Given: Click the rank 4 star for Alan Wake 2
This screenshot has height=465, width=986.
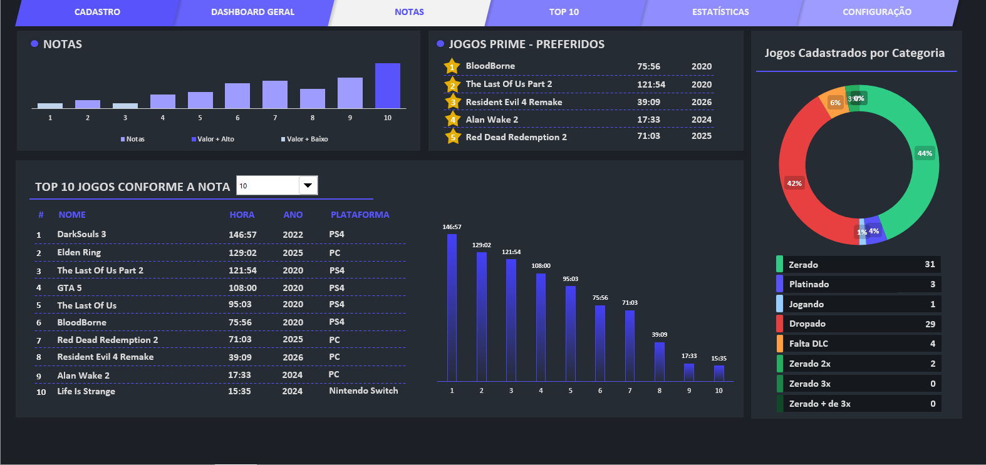Looking at the screenshot, I should [453, 119].
